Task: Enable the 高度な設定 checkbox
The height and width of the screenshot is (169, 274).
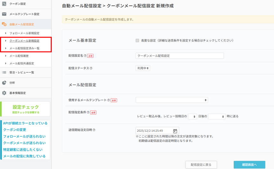Action: (x=137, y=41)
